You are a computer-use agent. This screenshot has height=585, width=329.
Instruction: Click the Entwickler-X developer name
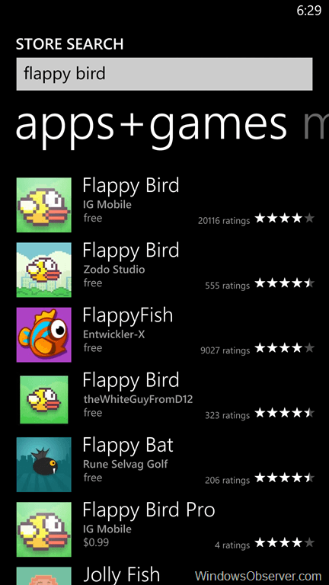point(113,334)
